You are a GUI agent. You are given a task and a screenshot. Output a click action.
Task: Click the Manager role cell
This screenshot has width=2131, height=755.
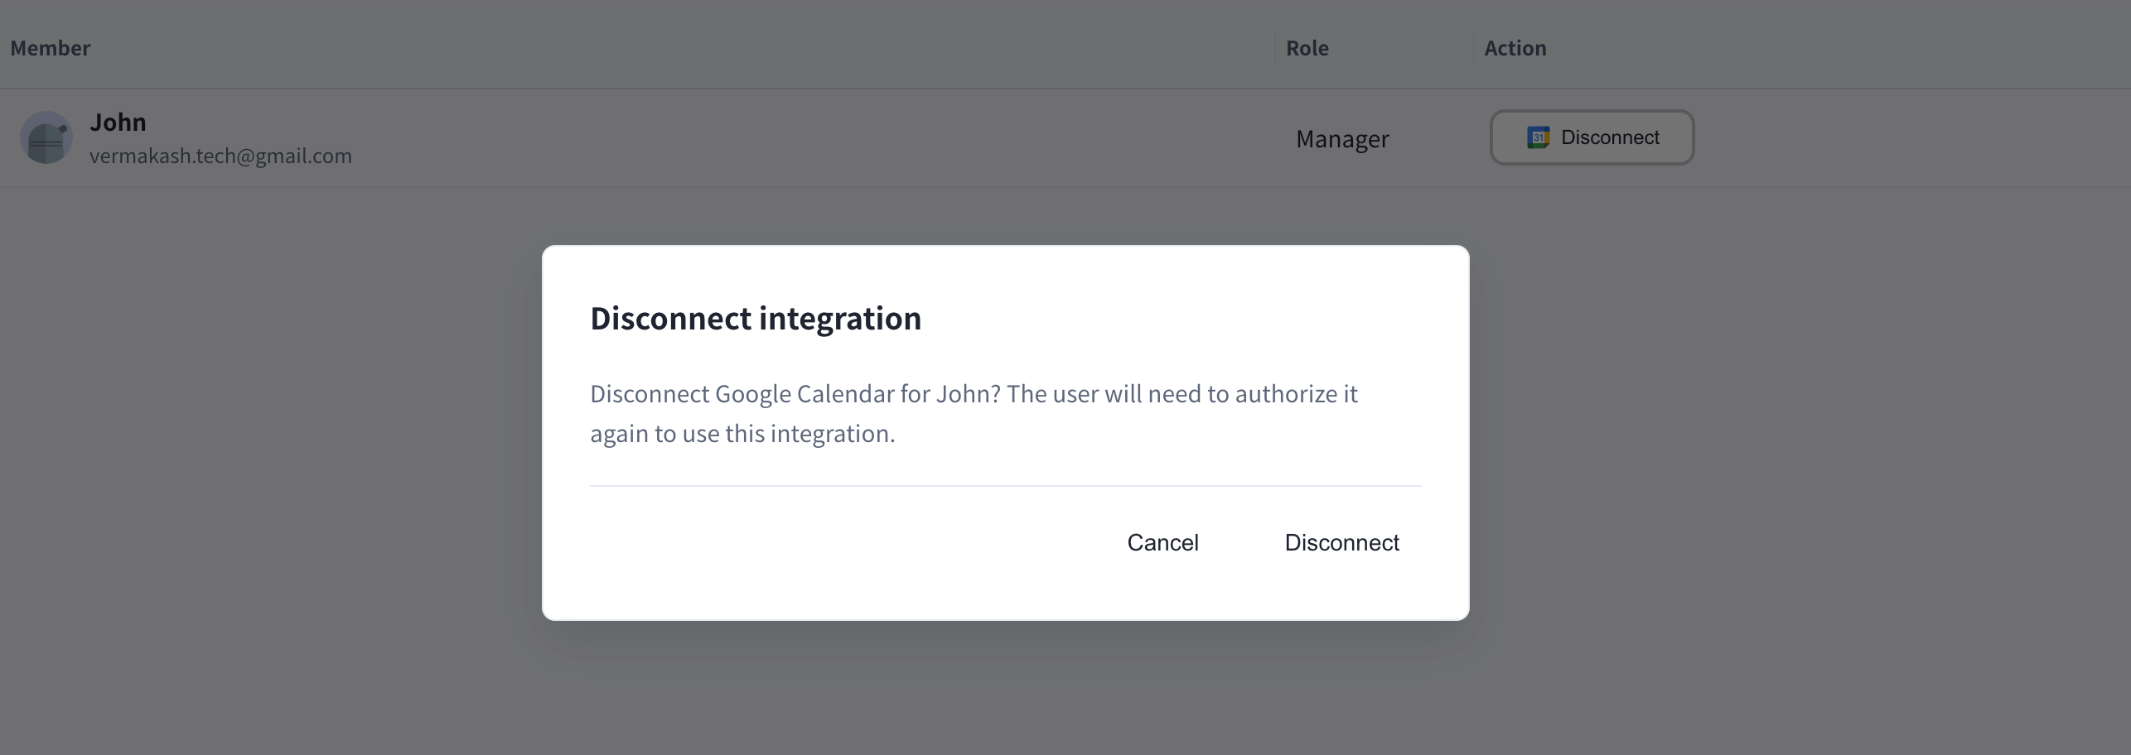pyautogui.click(x=1342, y=138)
